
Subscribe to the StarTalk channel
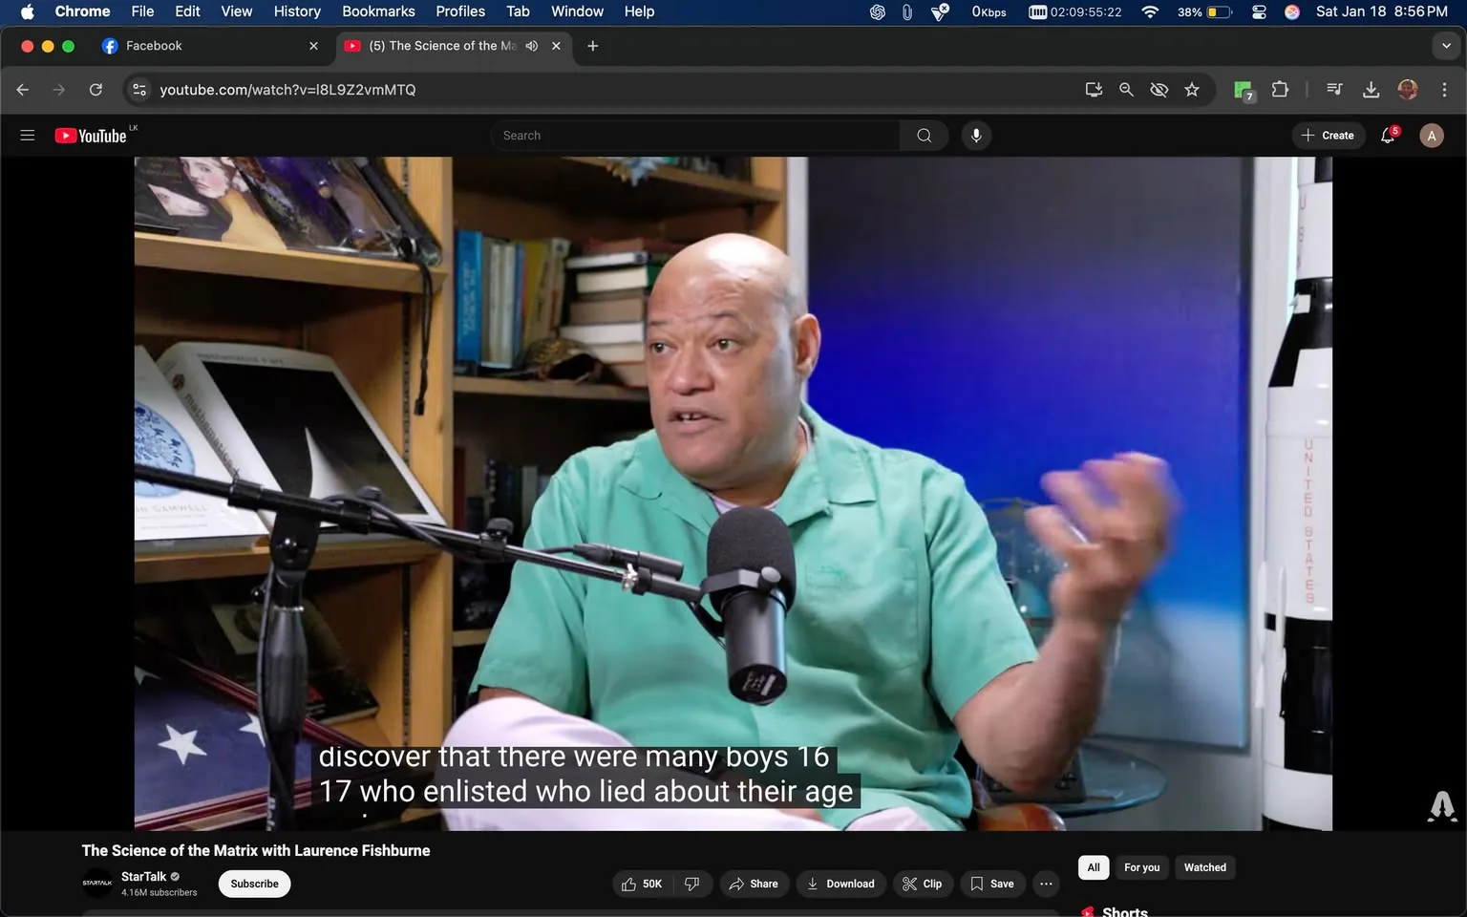click(253, 884)
